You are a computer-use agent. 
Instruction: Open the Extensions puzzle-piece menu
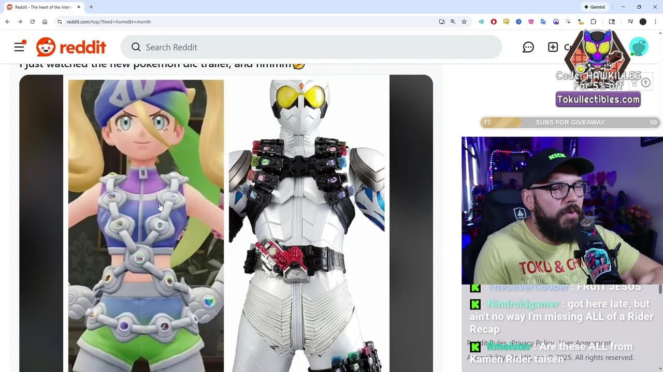pyautogui.click(x=594, y=22)
